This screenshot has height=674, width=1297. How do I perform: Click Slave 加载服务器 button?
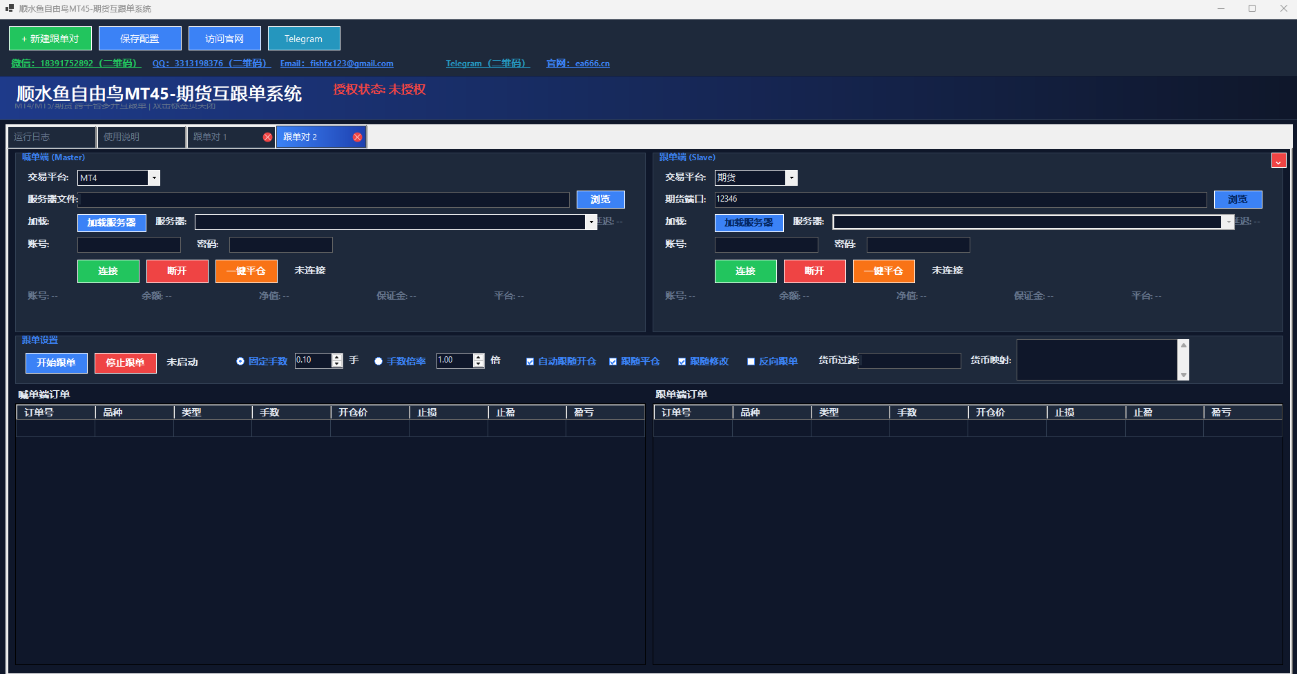(749, 222)
